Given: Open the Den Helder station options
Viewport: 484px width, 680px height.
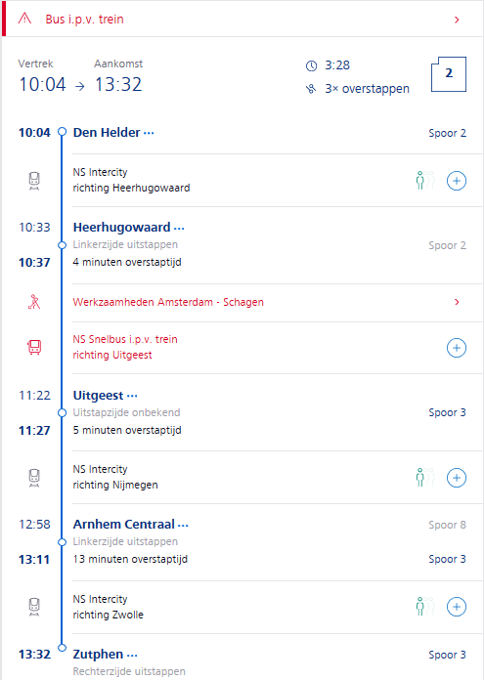Looking at the screenshot, I should (x=149, y=133).
